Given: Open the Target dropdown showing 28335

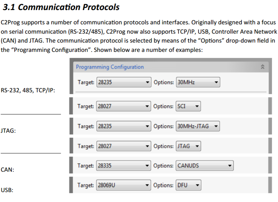Looking at the screenshot, I should [x=123, y=166].
